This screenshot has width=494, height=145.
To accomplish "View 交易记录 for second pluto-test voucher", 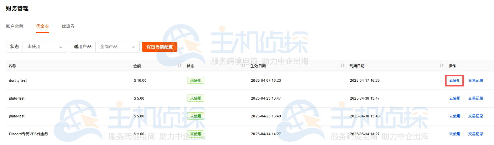I will pos(475,116).
